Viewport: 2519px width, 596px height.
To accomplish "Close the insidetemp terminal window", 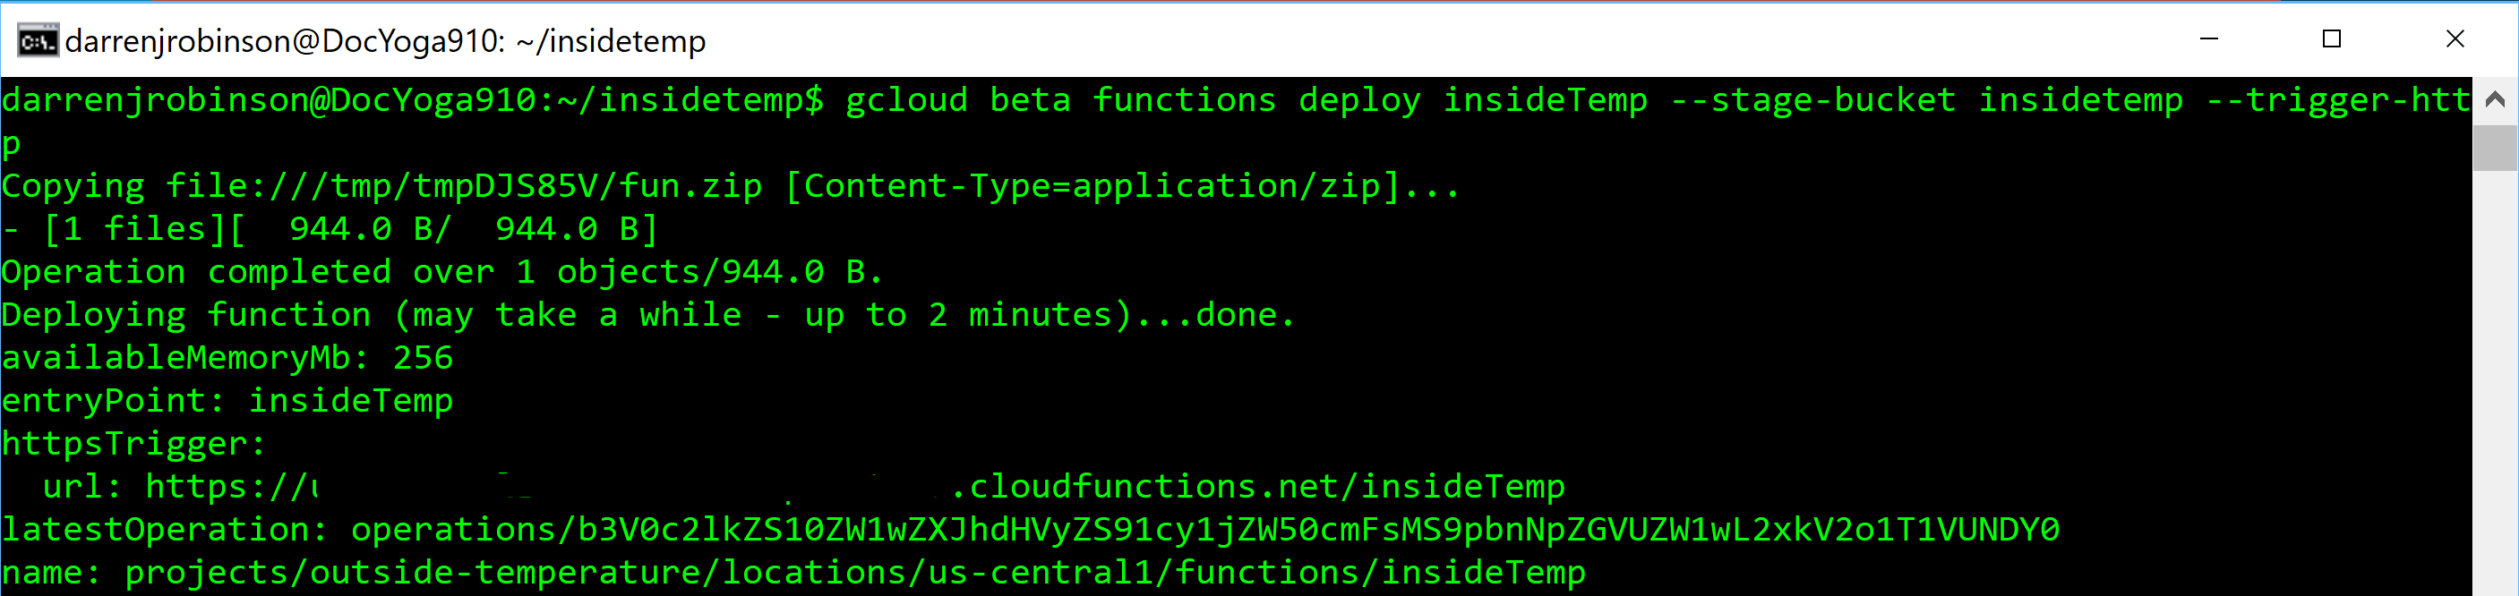I will 2455,39.
